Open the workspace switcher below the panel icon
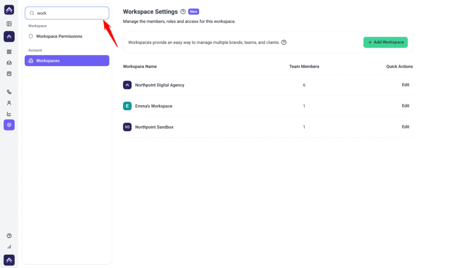The height and width of the screenshot is (268, 469). click(9, 37)
